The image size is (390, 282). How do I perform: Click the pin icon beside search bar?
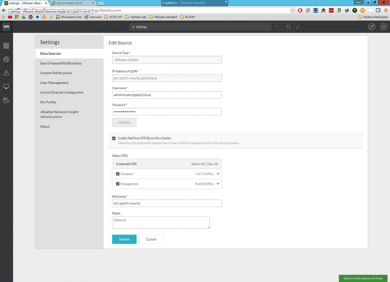click(298, 27)
